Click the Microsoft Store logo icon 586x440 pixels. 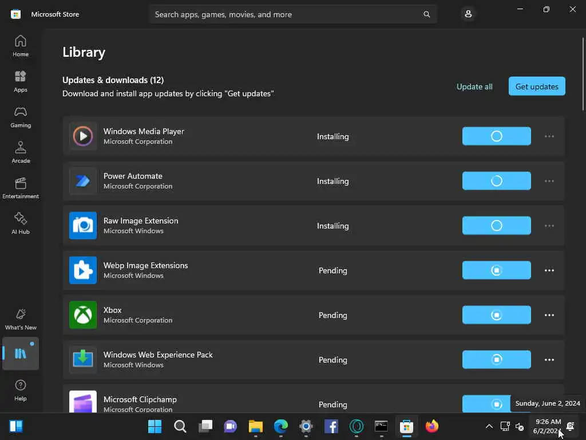pyautogui.click(x=15, y=14)
